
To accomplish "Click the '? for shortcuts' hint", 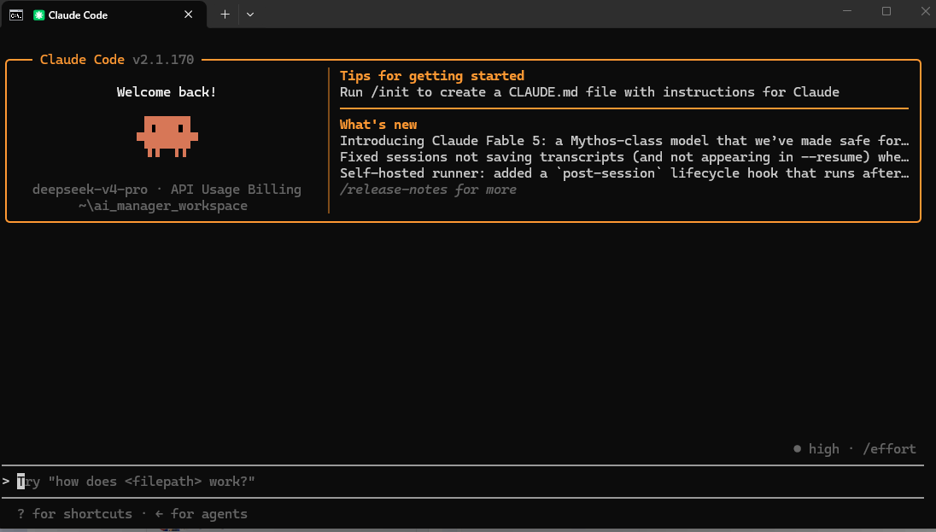I will pyautogui.click(x=74, y=513).
